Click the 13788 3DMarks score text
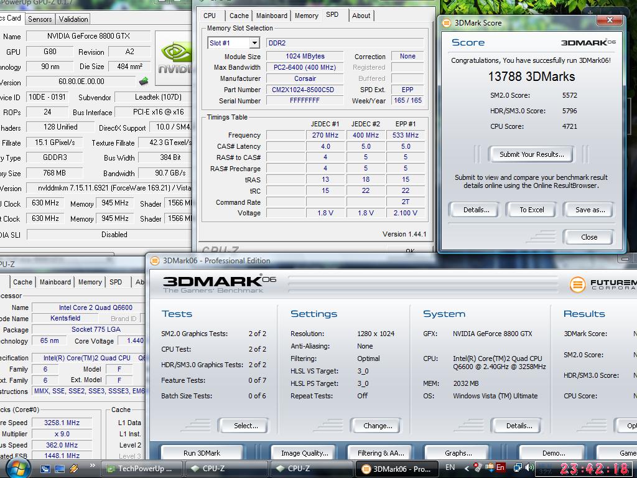This screenshot has height=478, width=637. (x=531, y=77)
